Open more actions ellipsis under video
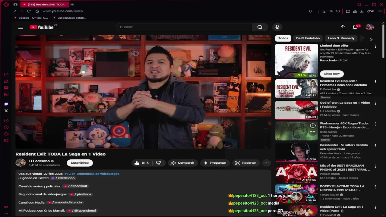The image size is (386, 217). 267,163
